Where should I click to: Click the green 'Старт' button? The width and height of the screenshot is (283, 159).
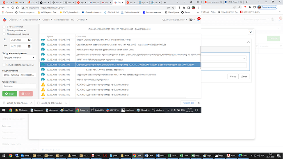(x=10, y=94)
